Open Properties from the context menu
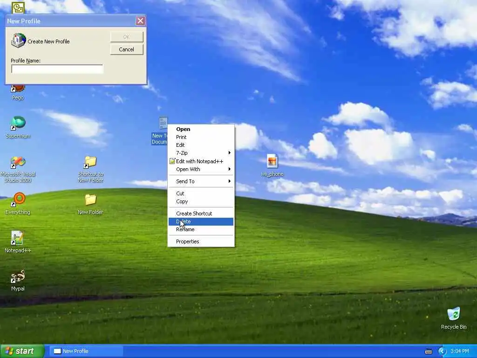The height and width of the screenshot is (358, 477). 201,241
